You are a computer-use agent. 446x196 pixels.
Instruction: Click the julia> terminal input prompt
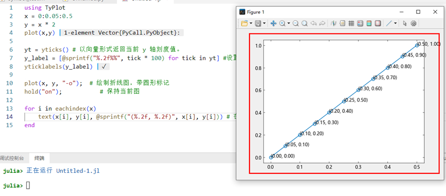click(13, 186)
